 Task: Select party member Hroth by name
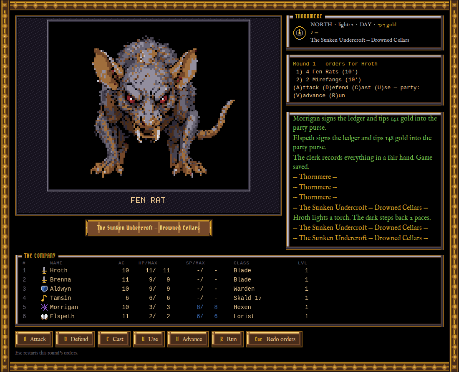pos(58,271)
